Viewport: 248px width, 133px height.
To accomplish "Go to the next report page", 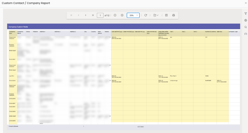I will pyautogui.click(x=86, y=15).
